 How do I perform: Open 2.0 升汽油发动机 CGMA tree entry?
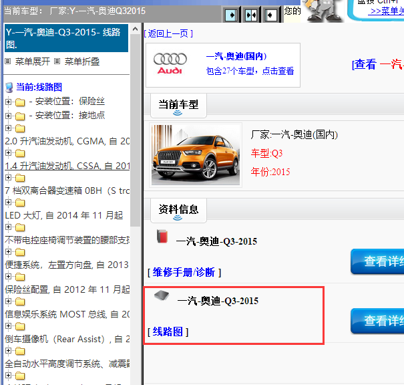[x=67, y=141]
